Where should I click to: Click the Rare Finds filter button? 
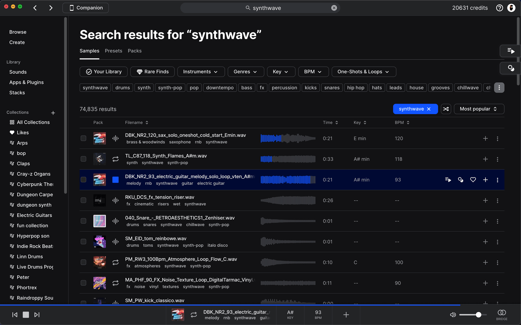pos(152,72)
